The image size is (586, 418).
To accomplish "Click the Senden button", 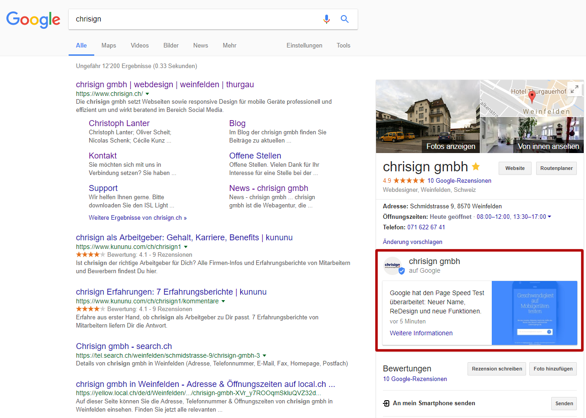I will pyautogui.click(x=564, y=403).
